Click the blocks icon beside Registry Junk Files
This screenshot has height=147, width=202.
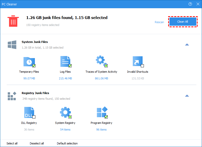click(12, 96)
